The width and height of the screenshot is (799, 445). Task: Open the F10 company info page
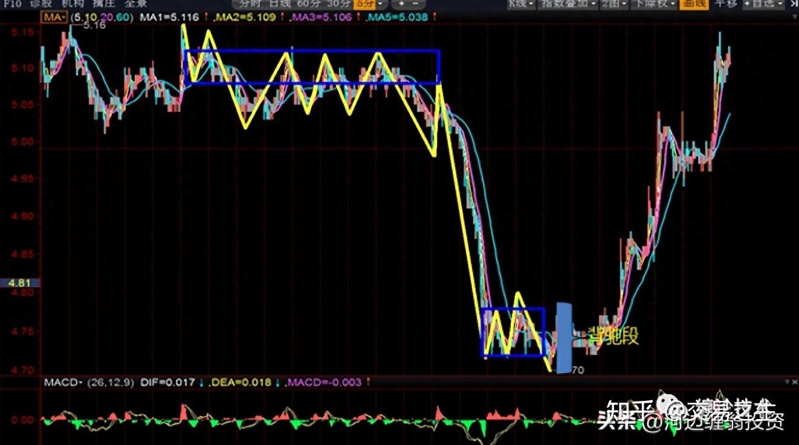tap(11, 3)
